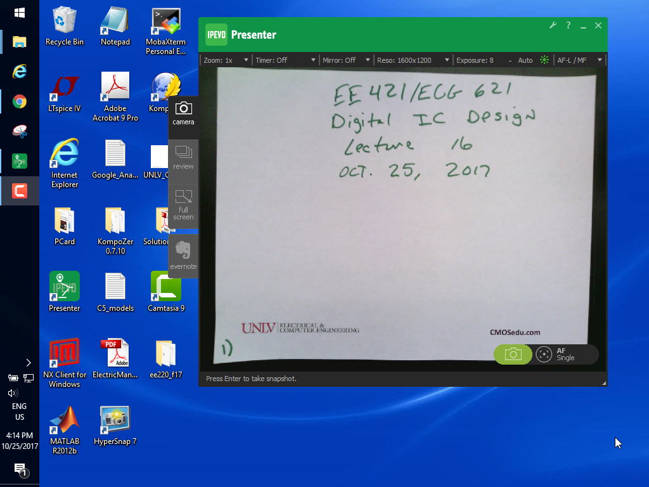649x487 pixels.
Task: Send snapshot to evernote
Action: 183,256
